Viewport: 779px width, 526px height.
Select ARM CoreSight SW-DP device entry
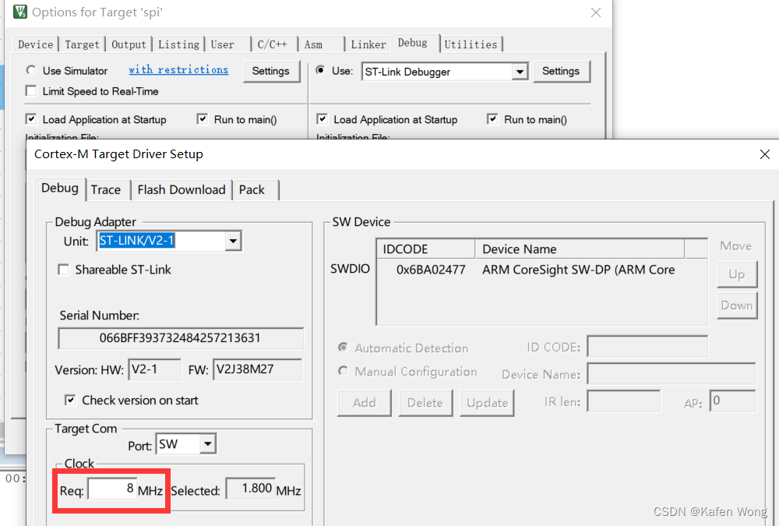(578, 270)
